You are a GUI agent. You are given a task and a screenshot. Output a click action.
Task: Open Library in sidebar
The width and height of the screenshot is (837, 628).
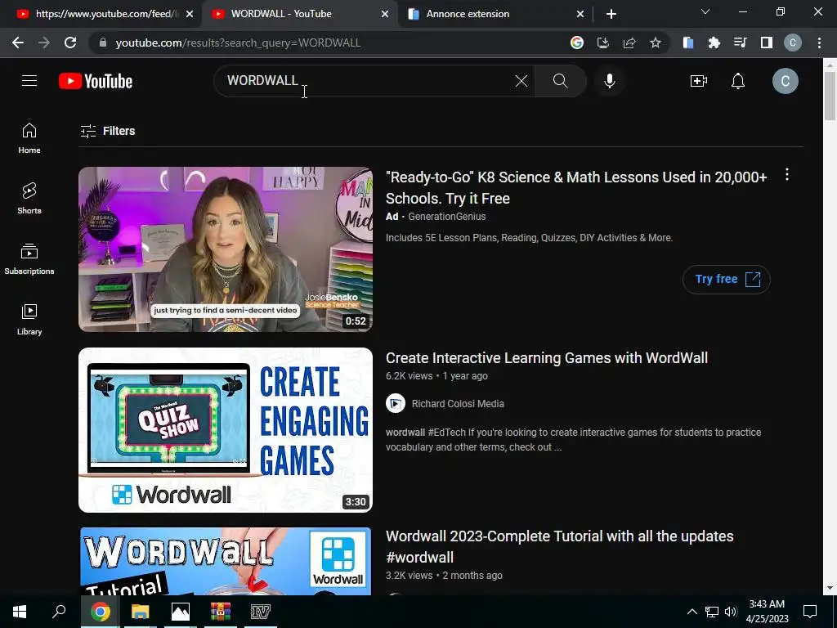point(29,320)
